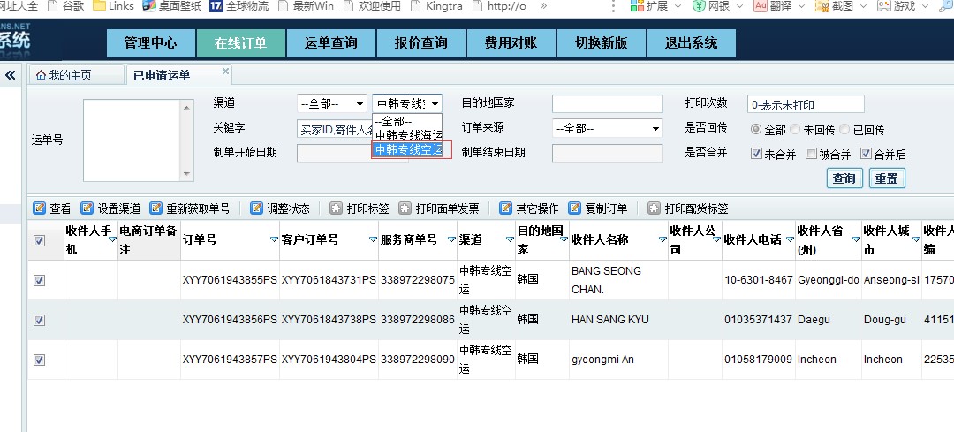Click the 打印面单发票 printer icon
Viewport: 954px width, 432px height.
click(x=405, y=208)
